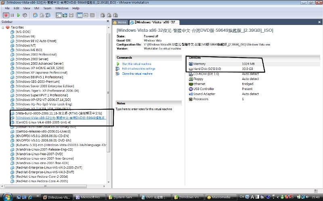Select [Windows ME ISO] virtual machine

pos(29,50)
